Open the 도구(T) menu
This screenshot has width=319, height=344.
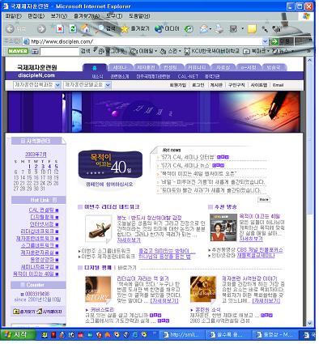114,16
